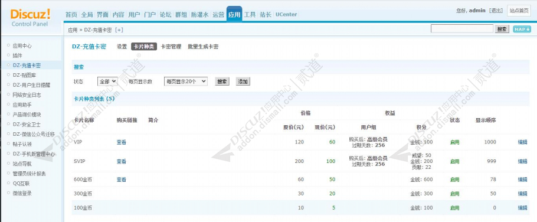The image size is (537, 222).
Task: Click the MAP button icon
Action: pyautogui.click(x=522, y=30)
